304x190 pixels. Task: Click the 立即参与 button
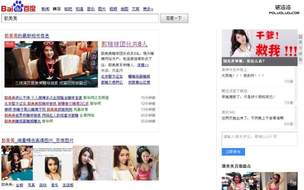(x=233, y=152)
